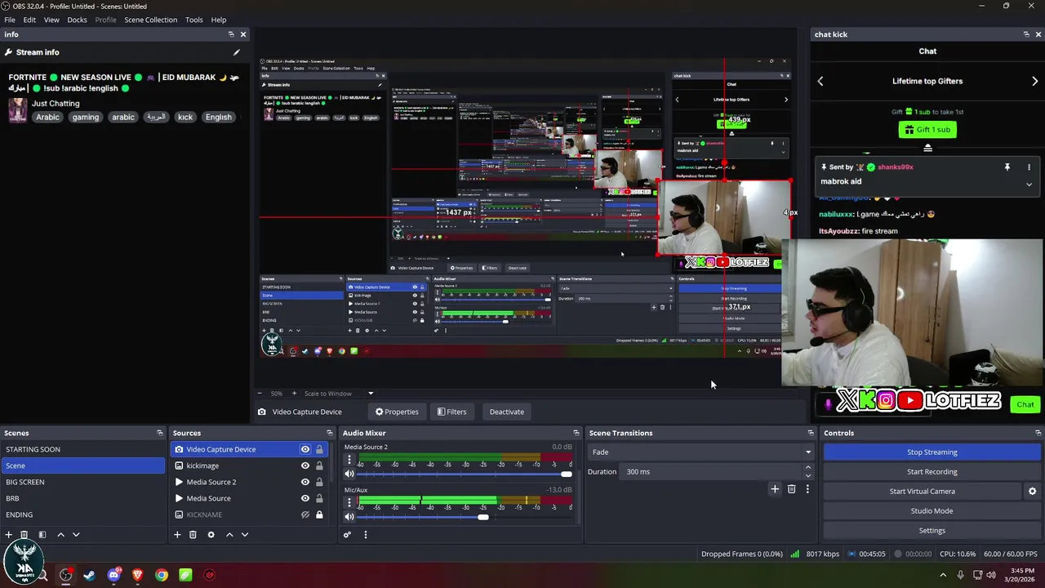Click Gift 1 sub button
This screenshot has height=588, width=1045.
(927, 130)
